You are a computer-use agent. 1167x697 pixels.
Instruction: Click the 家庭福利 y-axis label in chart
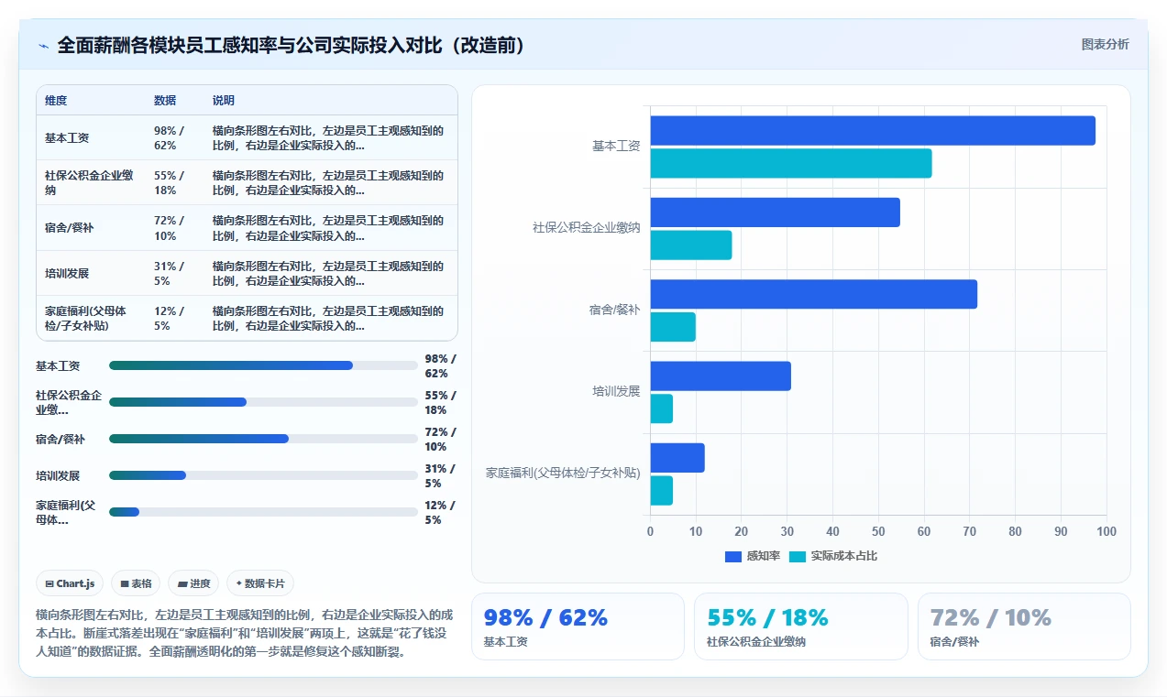tap(563, 474)
